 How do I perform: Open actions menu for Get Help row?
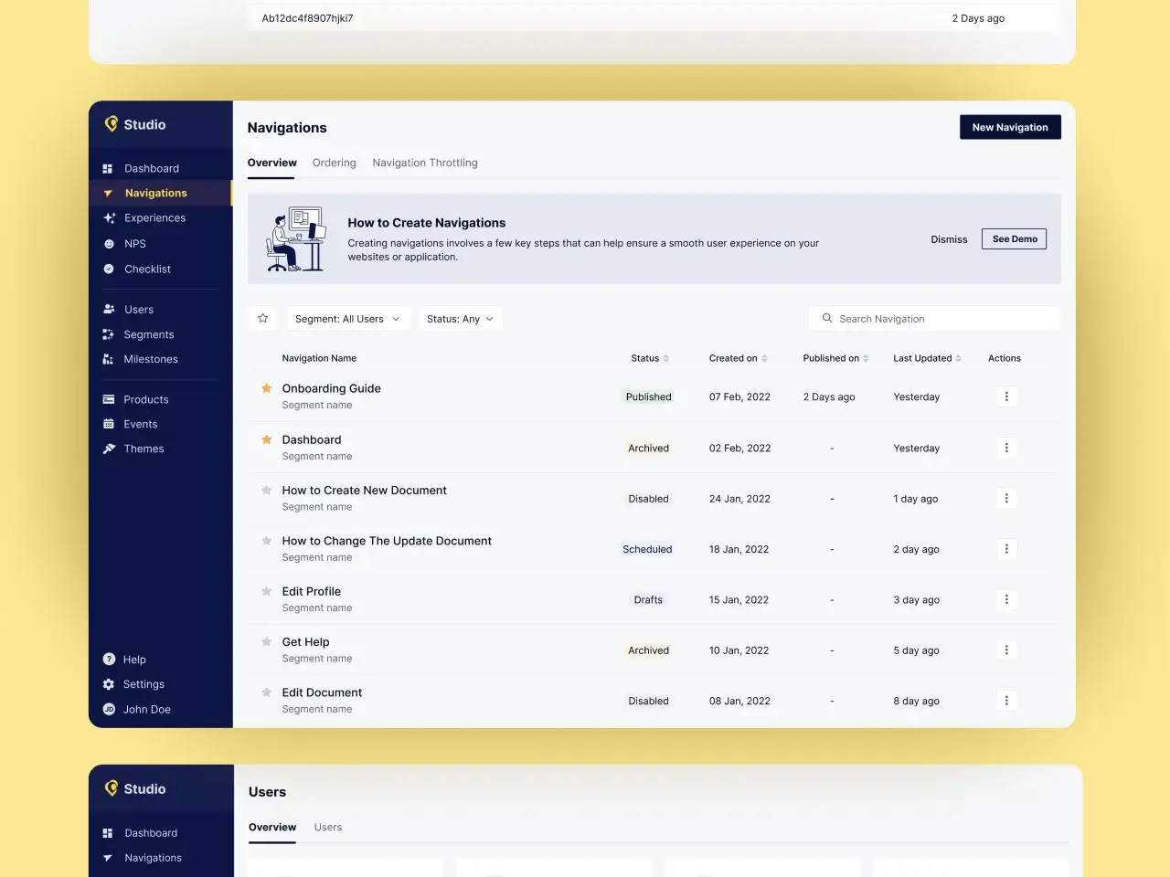coord(1006,650)
